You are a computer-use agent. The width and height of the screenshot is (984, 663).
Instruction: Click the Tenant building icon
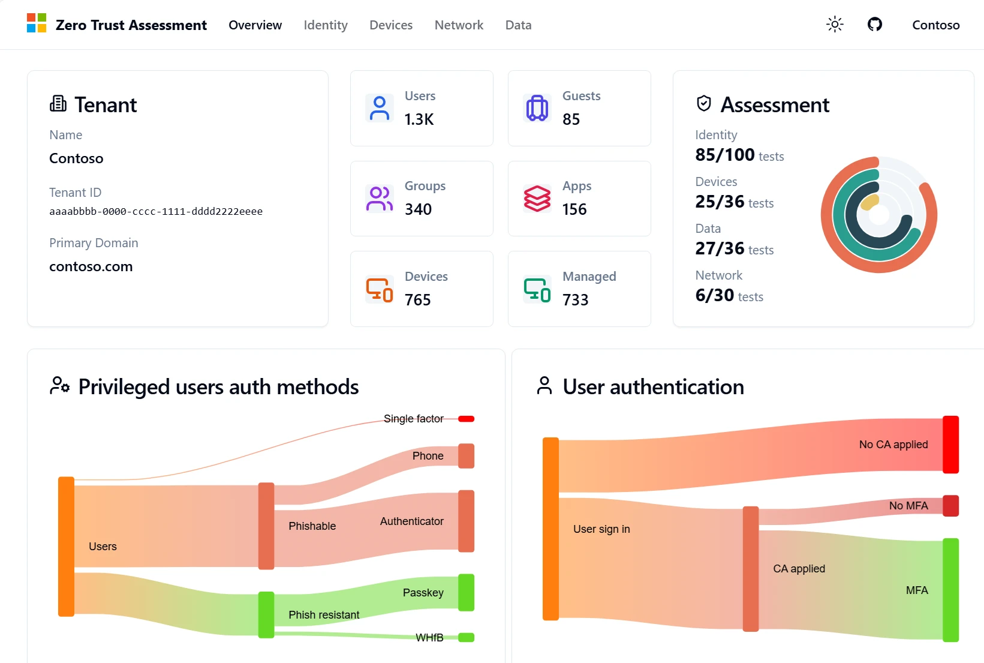tap(58, 103)
